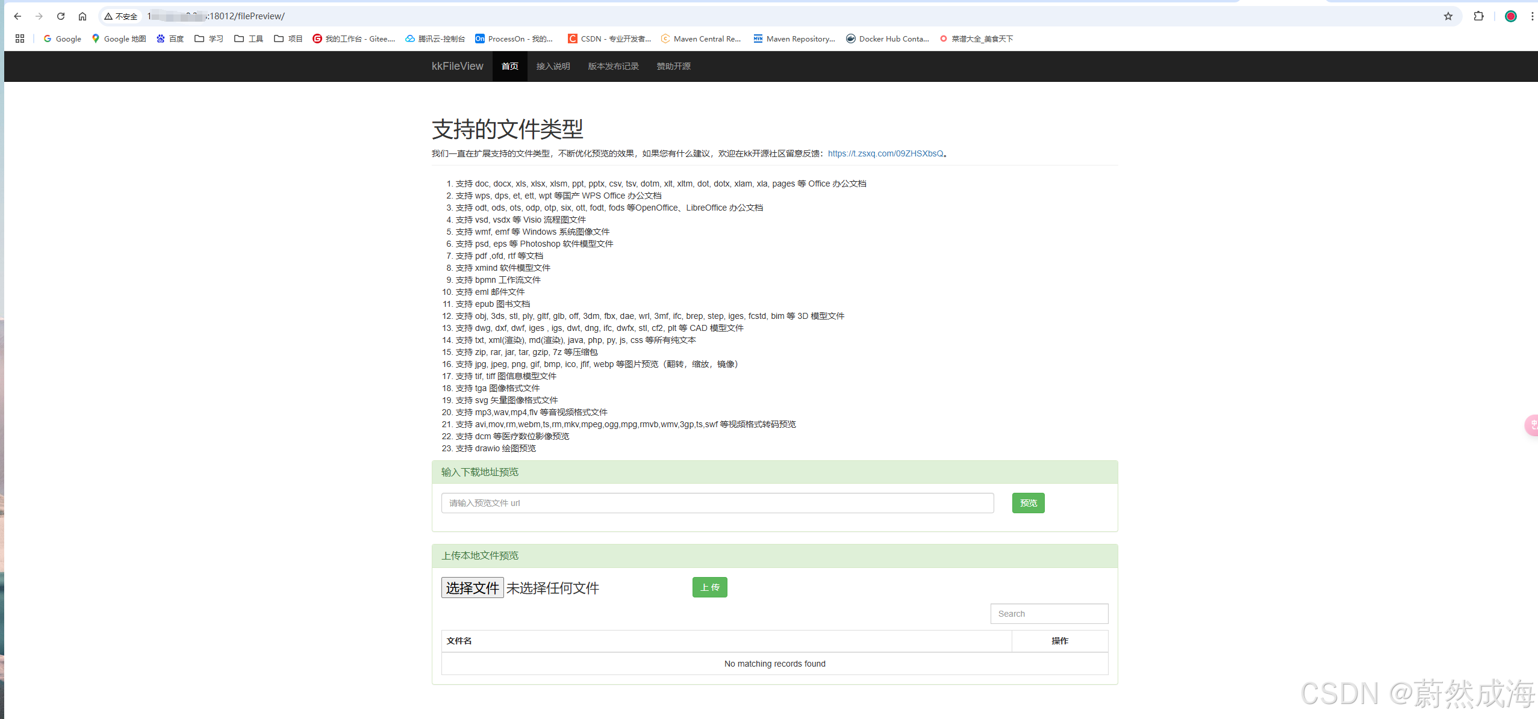This screenshot has height=719, width=1538.
Task: Open the 赞助开源 section
Action: point(673,66)
